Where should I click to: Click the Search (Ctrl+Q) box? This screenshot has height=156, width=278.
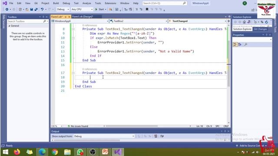[x=165, y=3]
